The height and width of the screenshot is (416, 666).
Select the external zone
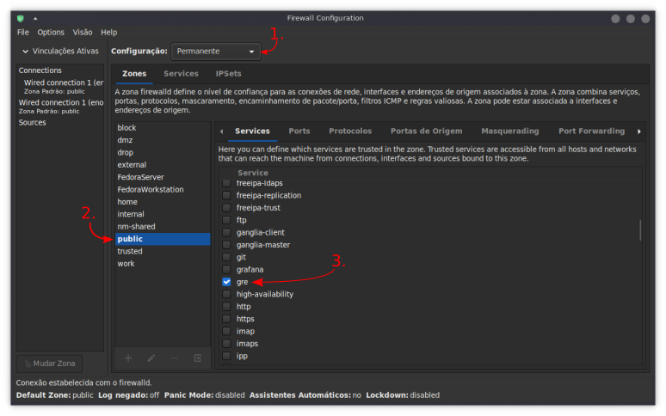coord(163,165)
